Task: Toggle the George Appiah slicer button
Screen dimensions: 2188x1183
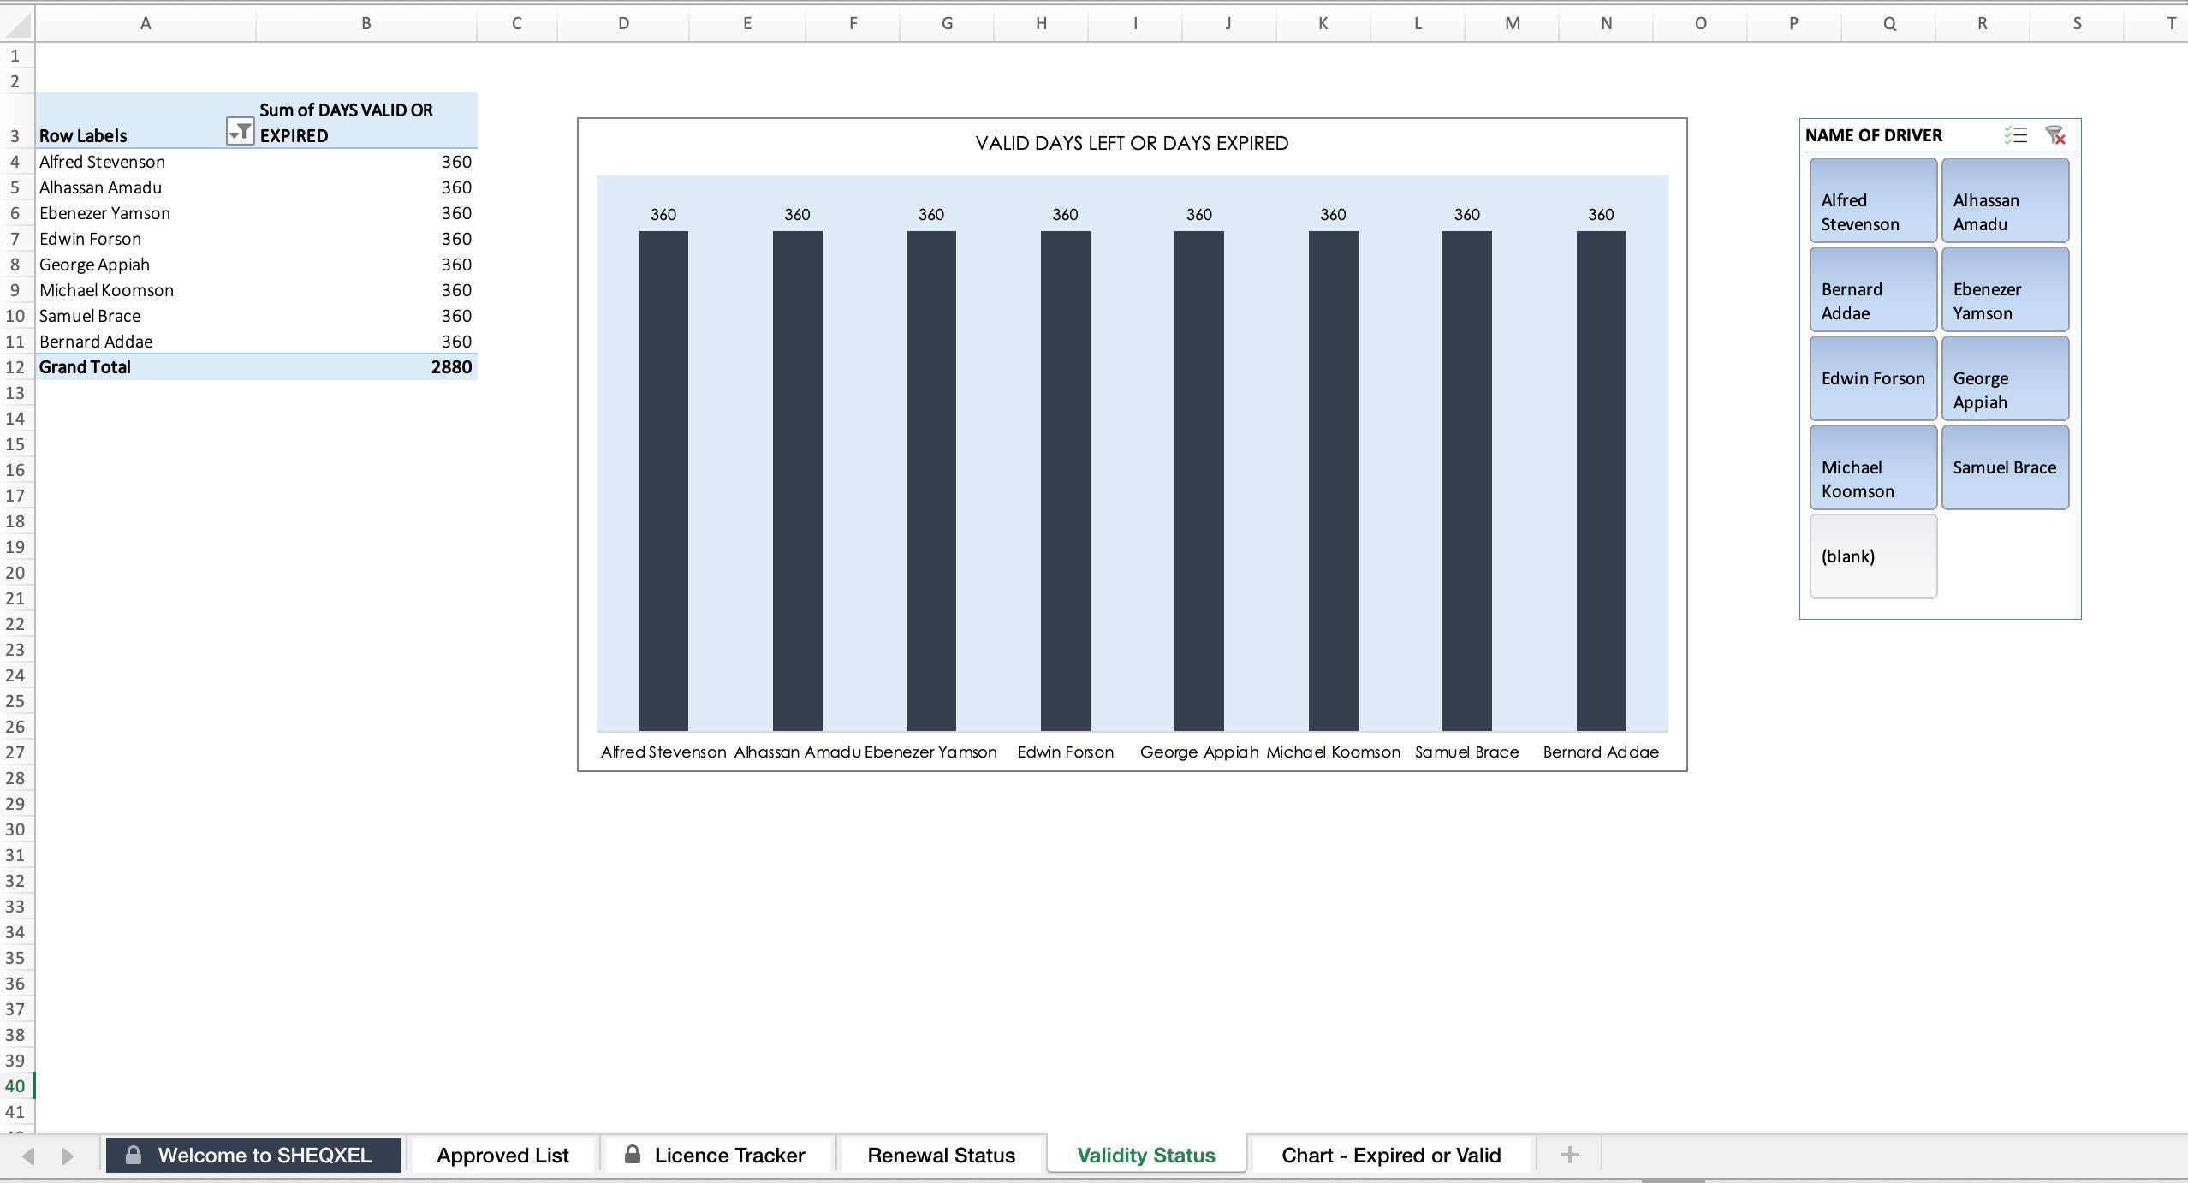Action: tap(2005, 377)
